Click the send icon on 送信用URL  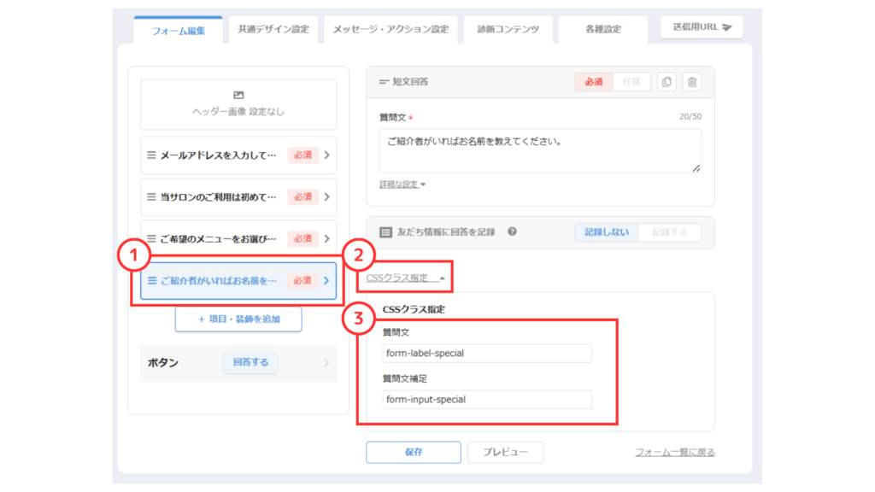coord(726,27)
